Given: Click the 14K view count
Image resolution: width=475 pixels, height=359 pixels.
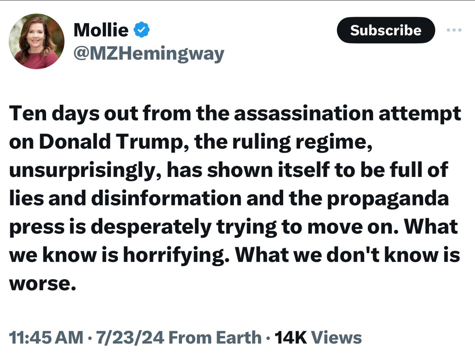Looking at the screenshot, I should (291, 337).
